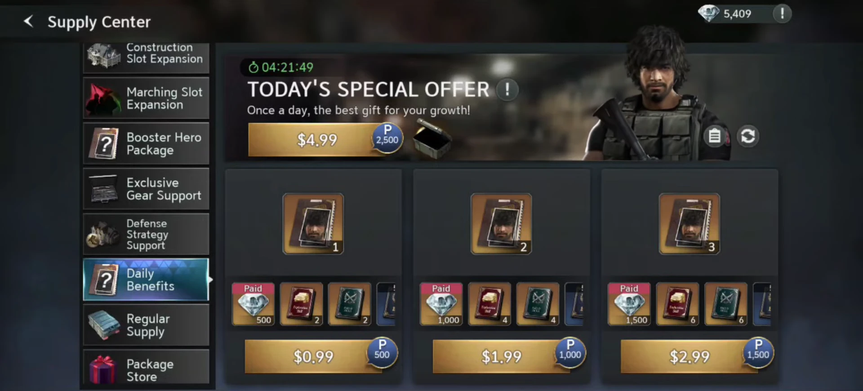The height and width of the screenshot is (391, 863).
Task: Show info icon beside Today's Special Offer
Action: [x=507, y=89]
